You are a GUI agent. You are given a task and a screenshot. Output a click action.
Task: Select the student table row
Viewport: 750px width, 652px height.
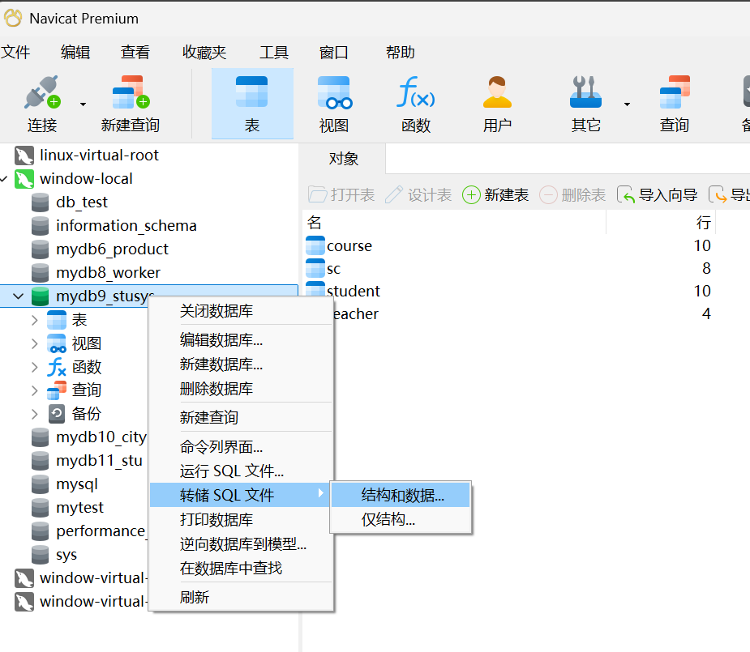(x=508, y=291)
